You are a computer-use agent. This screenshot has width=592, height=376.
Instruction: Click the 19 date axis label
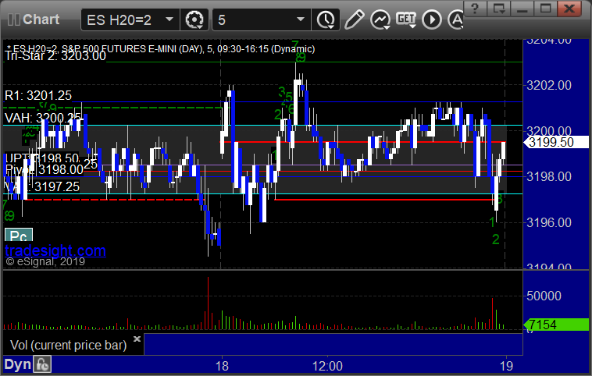[506, 366]
